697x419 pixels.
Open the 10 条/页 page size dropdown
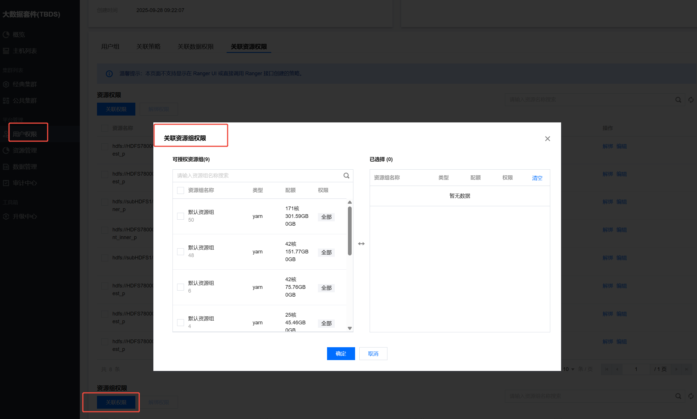[569, 369]
